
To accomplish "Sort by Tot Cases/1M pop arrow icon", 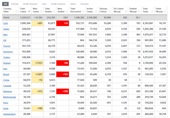I will click(x=126, y=12).
